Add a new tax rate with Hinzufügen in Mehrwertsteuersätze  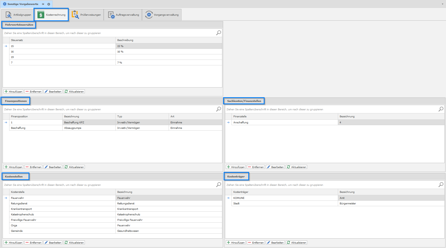tap(13, 91)
